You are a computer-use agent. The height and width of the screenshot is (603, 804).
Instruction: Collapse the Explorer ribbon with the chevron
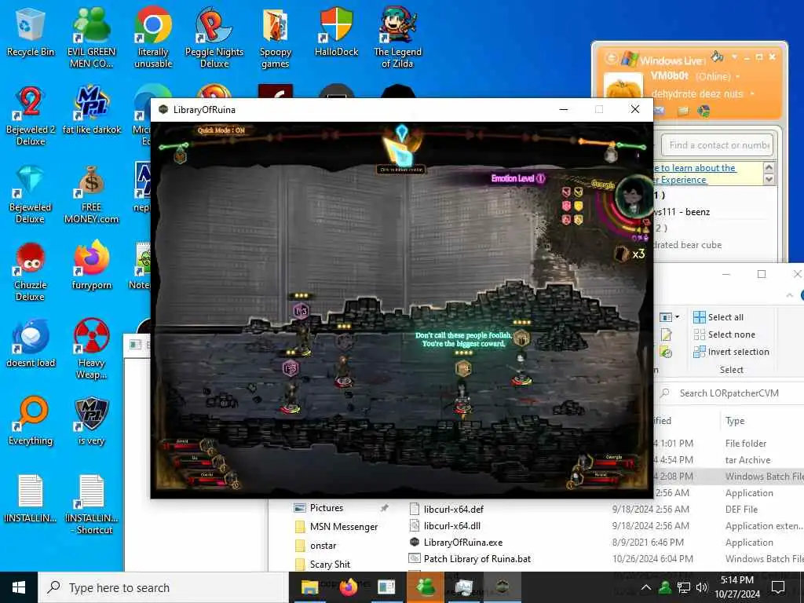coord(790,295)
